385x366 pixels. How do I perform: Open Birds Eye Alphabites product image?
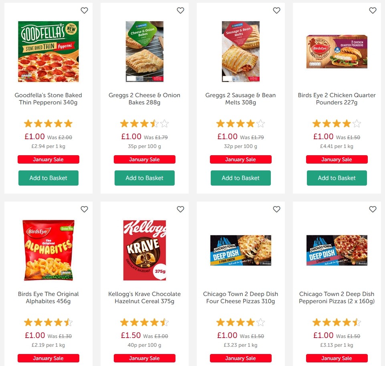48,250
